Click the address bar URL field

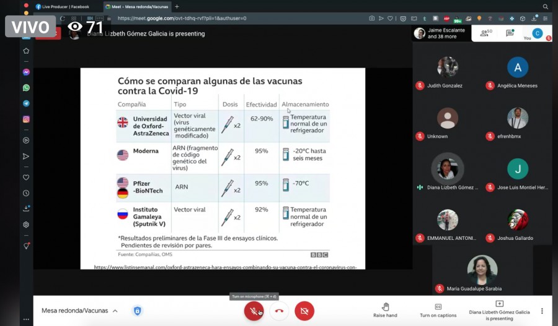click(182, 18)
